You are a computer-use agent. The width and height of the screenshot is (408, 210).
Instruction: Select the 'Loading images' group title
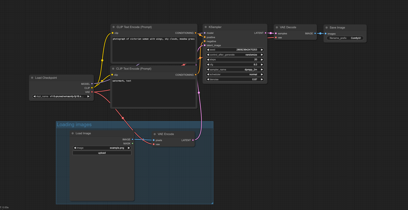click(74, 125)
